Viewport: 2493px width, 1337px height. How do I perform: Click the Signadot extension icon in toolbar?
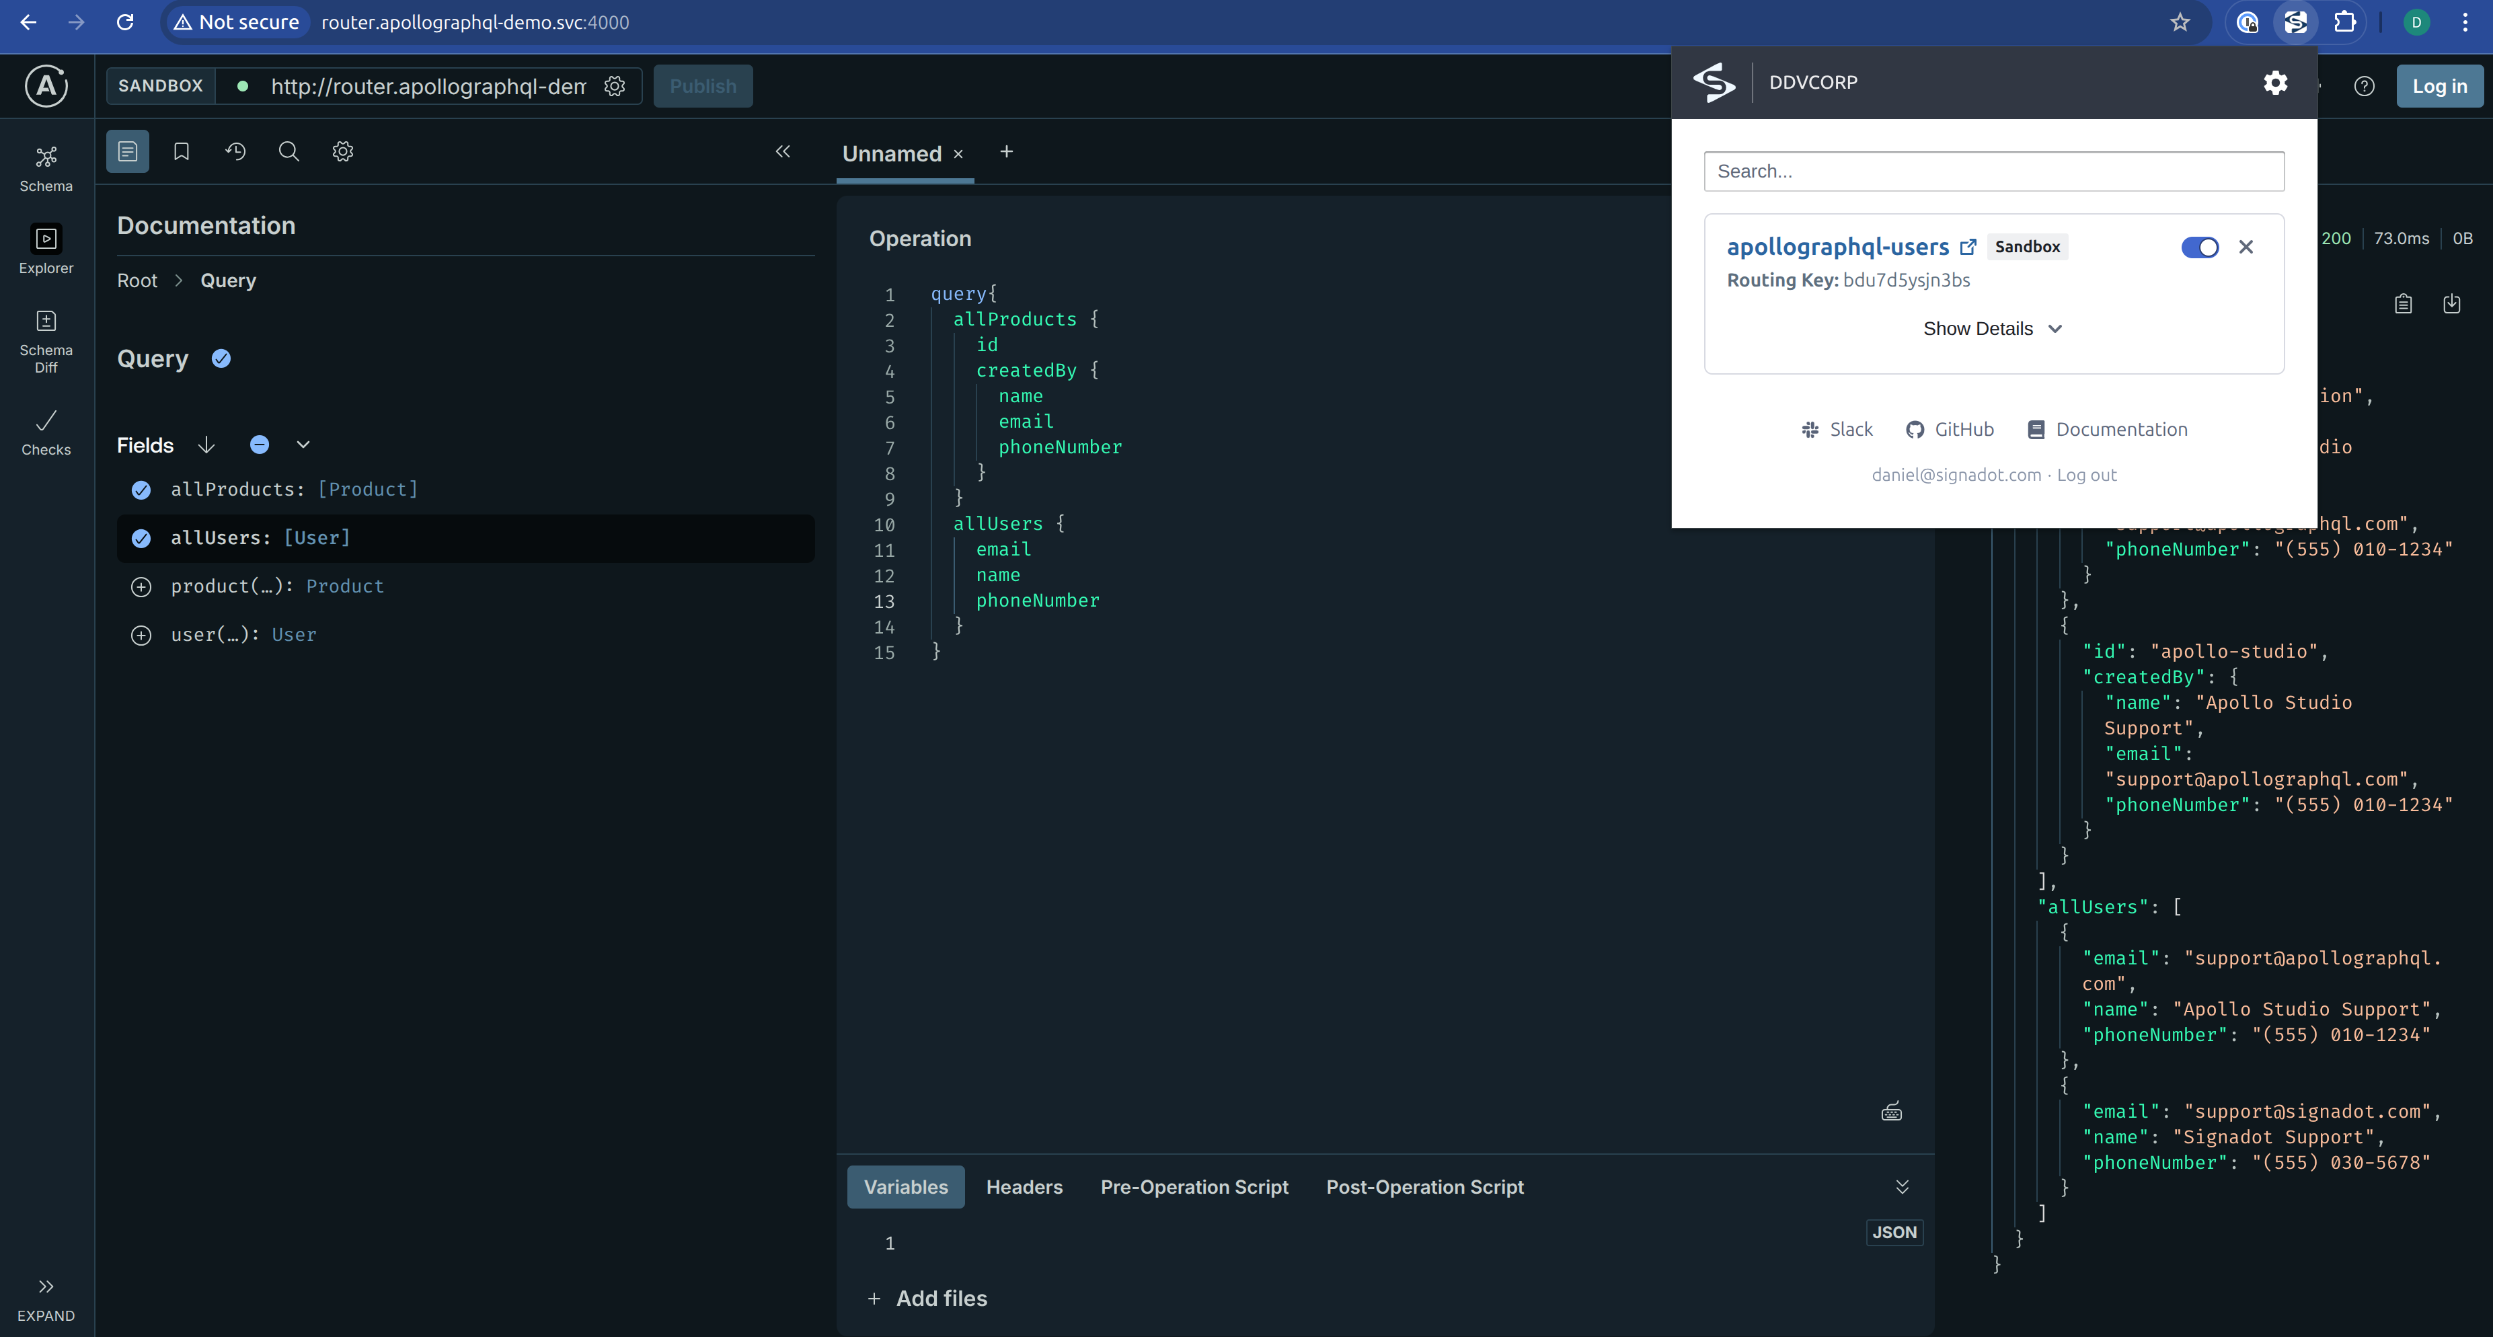point(2295,22)
